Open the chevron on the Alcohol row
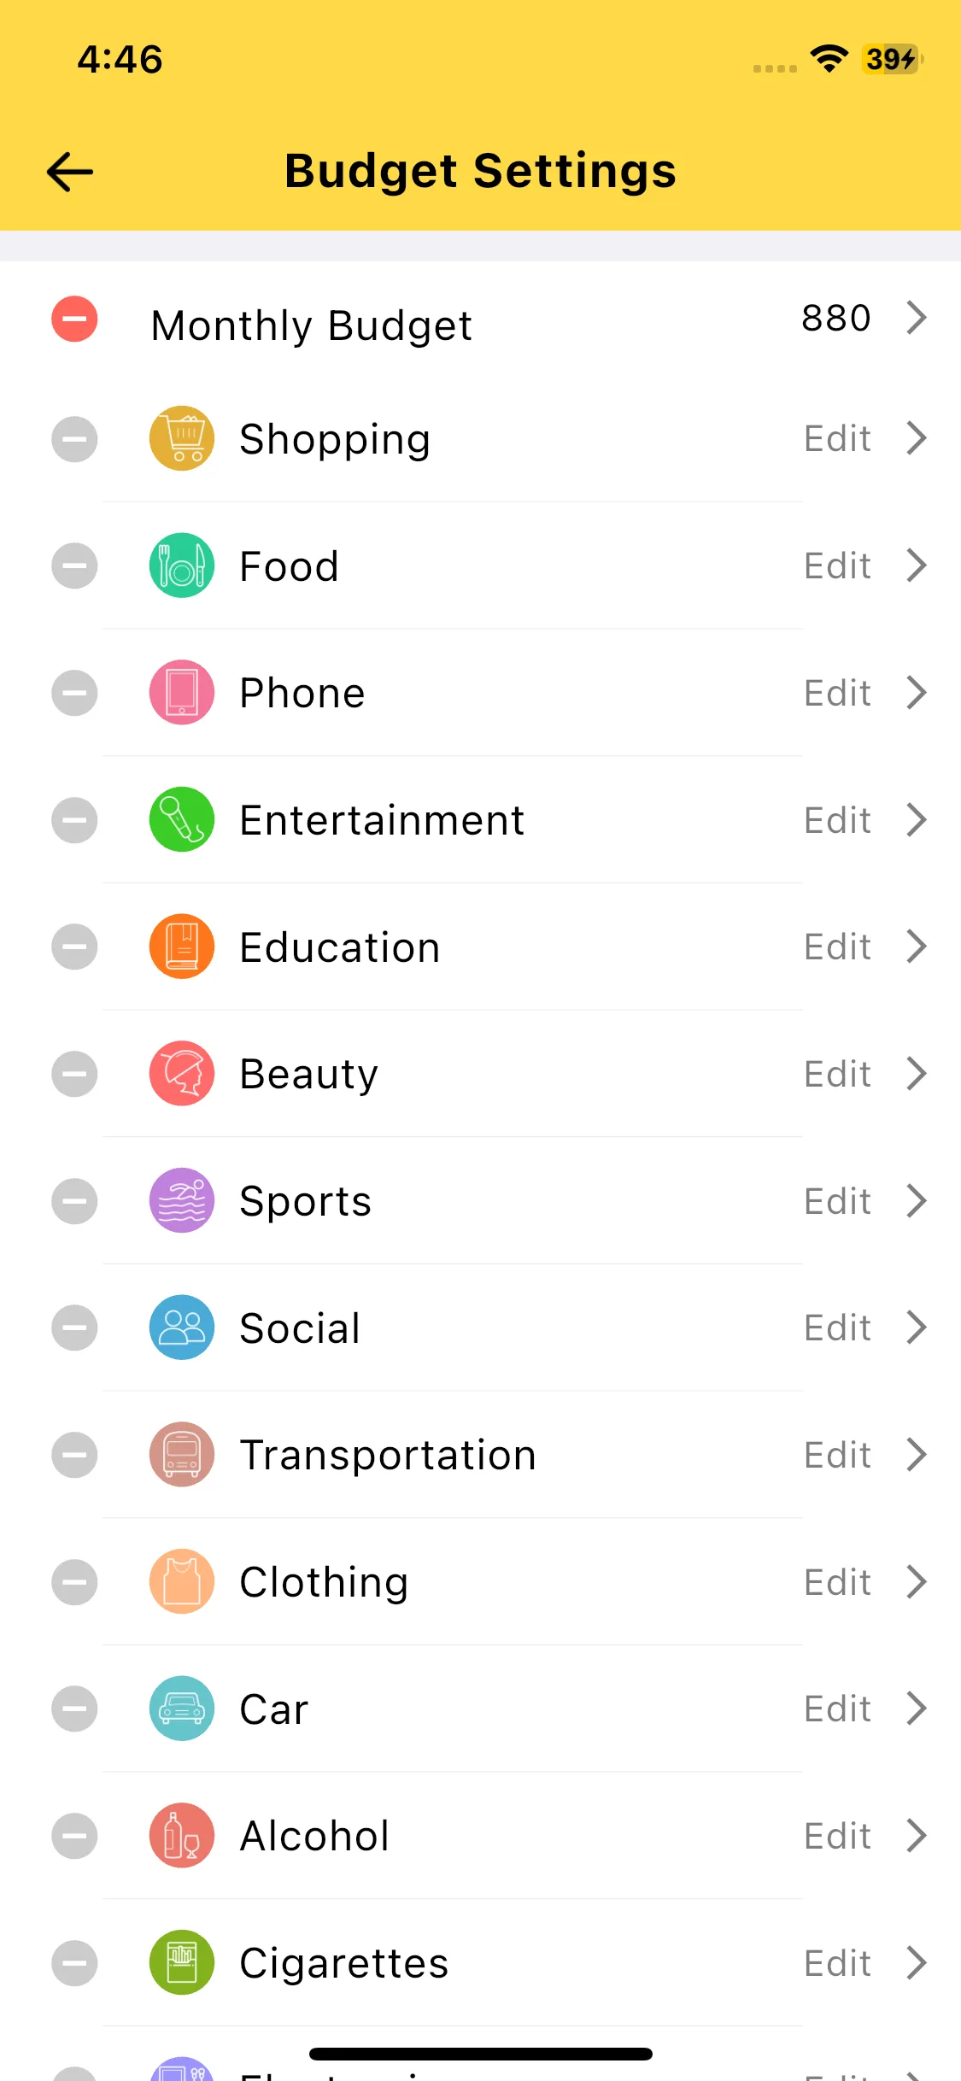This screenshot has height=2081, width=961. (x=917, y=1836)
